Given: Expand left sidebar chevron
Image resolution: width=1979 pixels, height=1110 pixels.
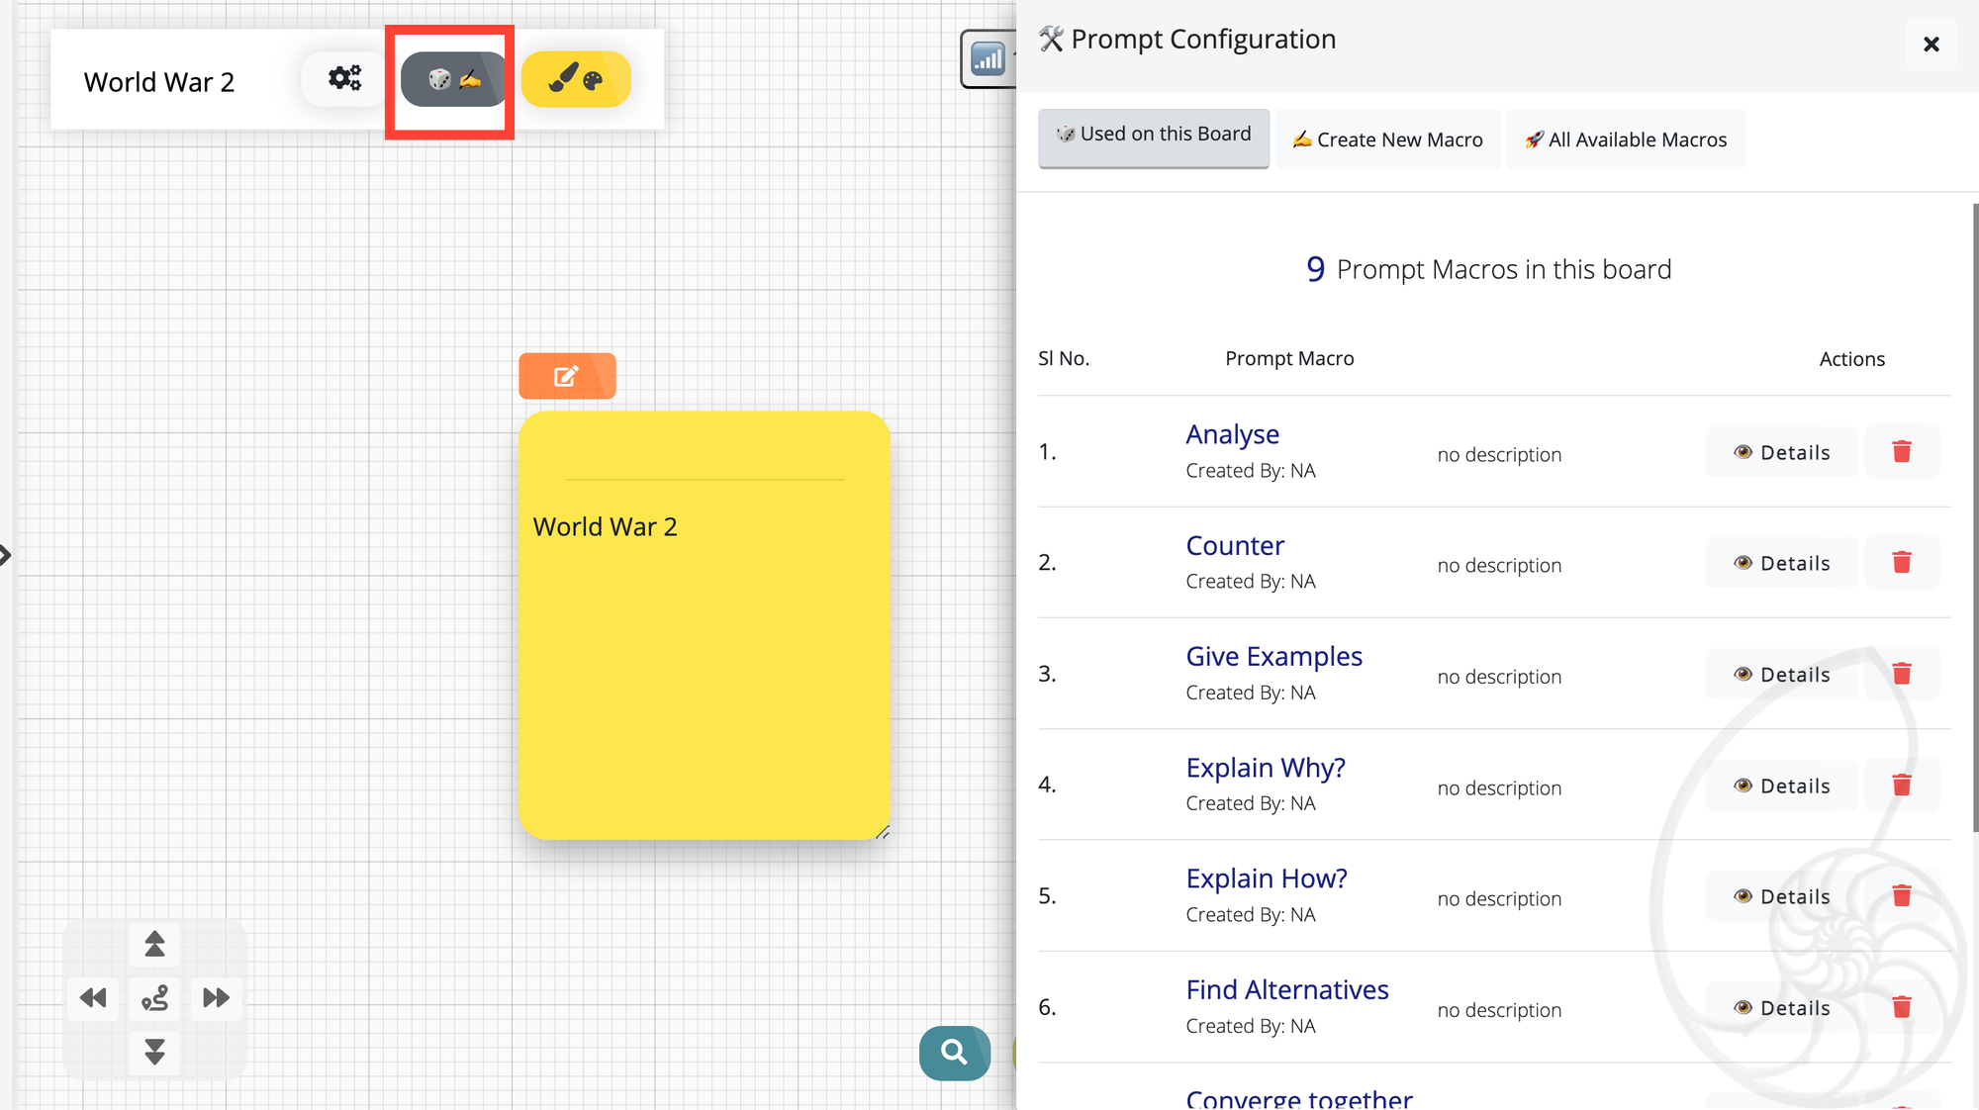Looking at the screenshot, I should [6, 555].
